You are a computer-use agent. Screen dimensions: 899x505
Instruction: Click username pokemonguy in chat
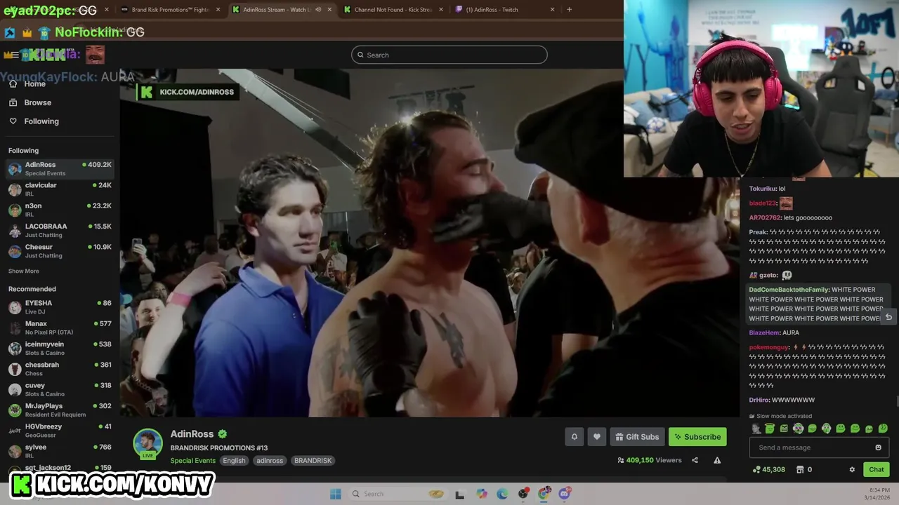coord(769,347)
